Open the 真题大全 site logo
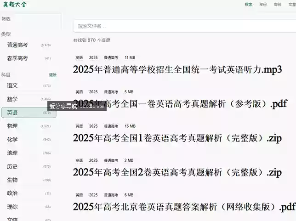This screenshot has height=221, width=296. (x=15, y=4)
